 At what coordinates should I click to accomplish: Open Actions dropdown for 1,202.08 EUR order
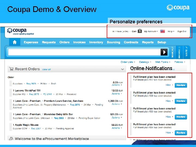coord(117,104)
